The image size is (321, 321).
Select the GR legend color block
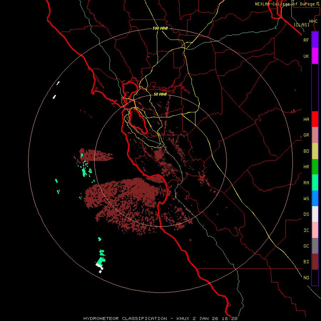click(x=315, y=135)
